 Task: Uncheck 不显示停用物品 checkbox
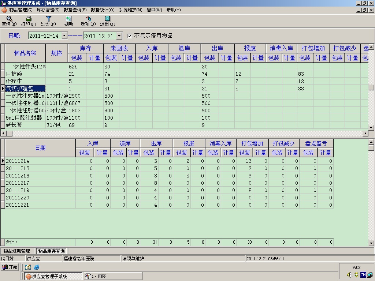(130, 36)
